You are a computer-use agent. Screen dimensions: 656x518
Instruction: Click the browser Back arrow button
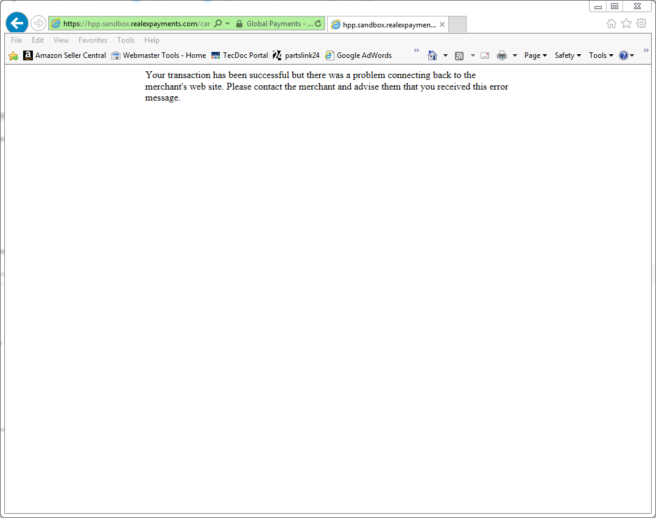[17, 23]
